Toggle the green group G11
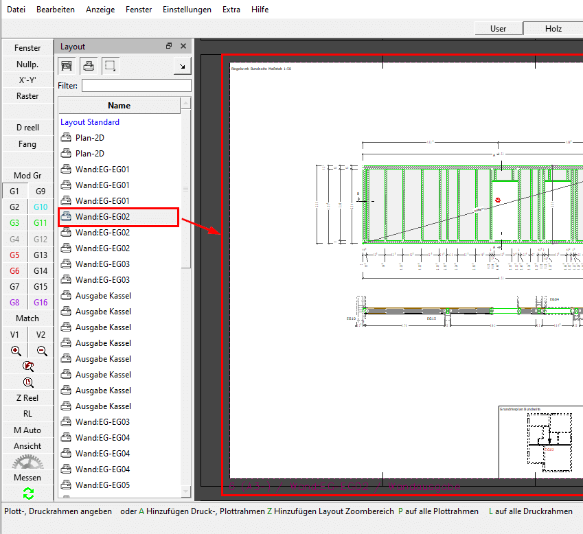The height and width of the screenshot is (534, 583). (41, 223)
